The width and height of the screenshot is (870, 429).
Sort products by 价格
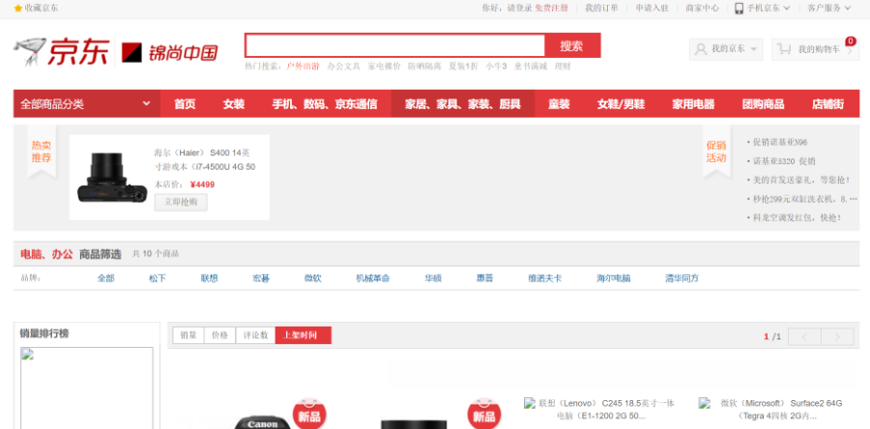220,335
